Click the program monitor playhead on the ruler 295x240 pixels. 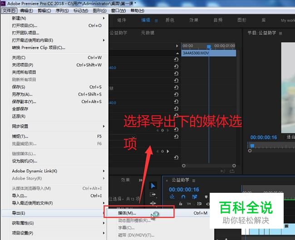pos(252,146)
